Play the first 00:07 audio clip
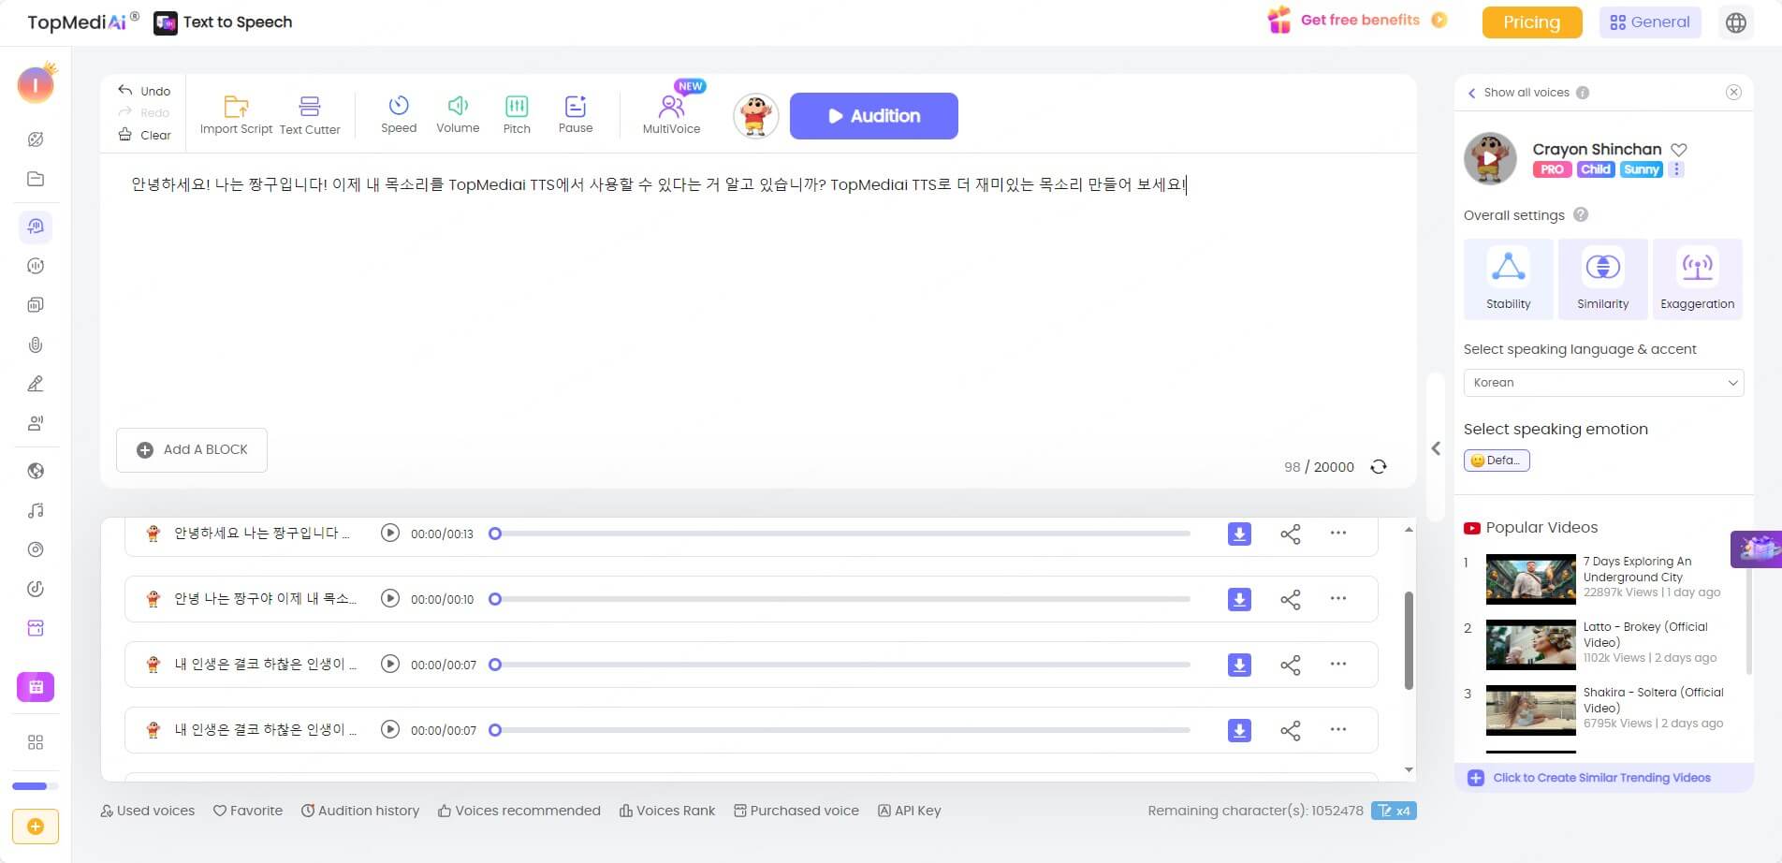 coord(390,665)
